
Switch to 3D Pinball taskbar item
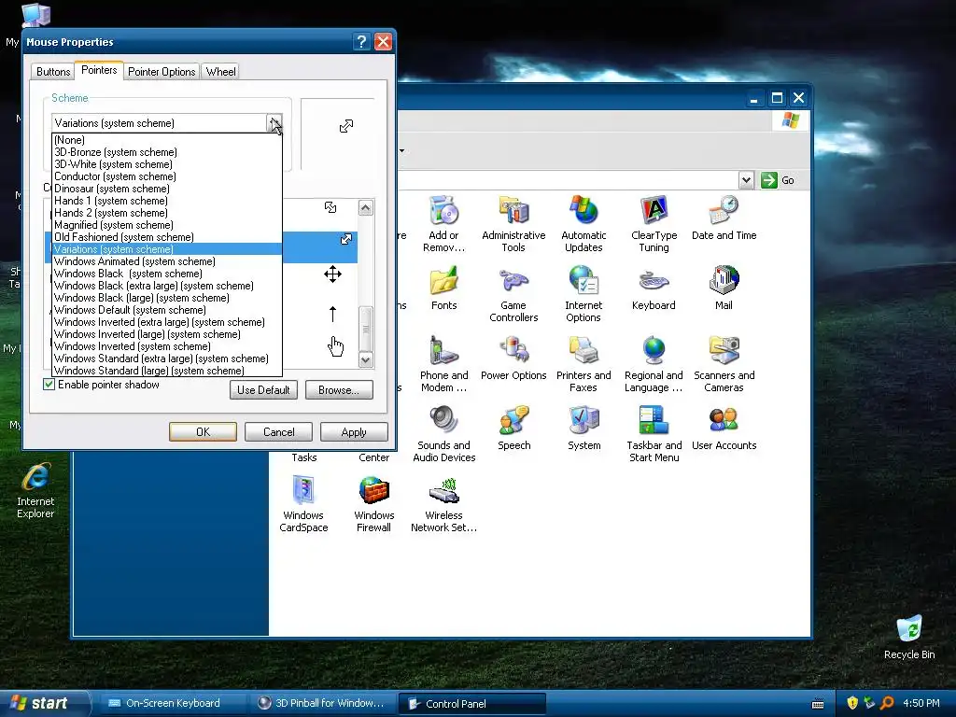[x=321, y=703]
